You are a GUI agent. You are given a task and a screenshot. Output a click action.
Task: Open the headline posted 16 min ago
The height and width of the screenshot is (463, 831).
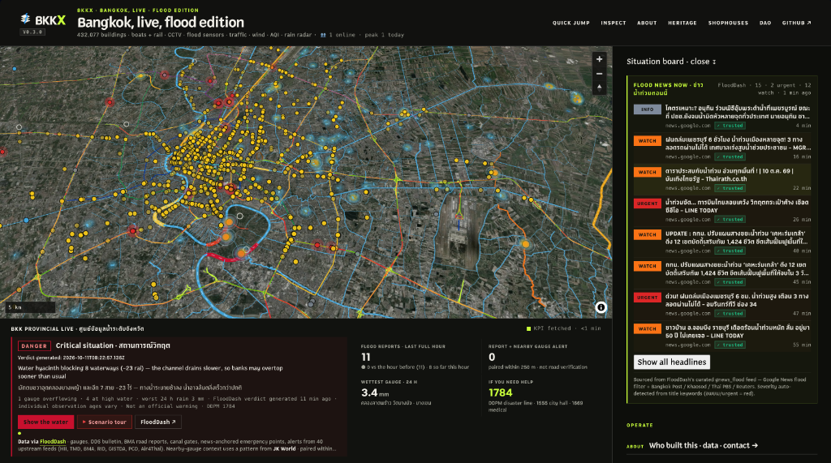738,144
